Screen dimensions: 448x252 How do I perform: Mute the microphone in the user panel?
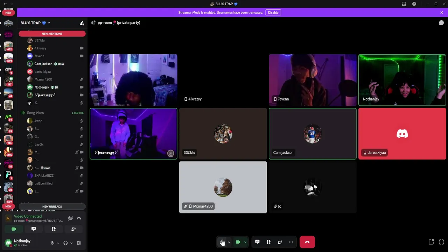[52, 243]
